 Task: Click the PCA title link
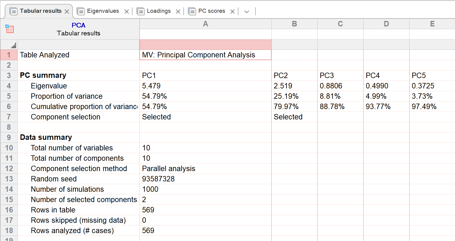[78, 25]
